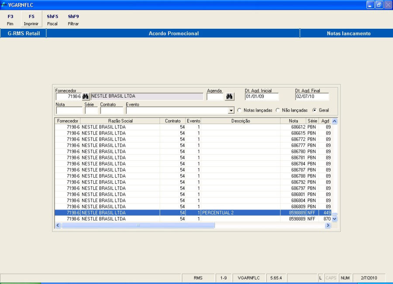Click PERCENTUAL 2 description cell
This screenshot has width=393, height=284.
(241, 213)
